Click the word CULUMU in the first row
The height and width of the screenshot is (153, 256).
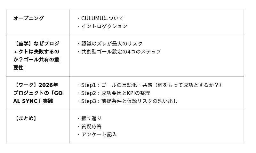92,18
